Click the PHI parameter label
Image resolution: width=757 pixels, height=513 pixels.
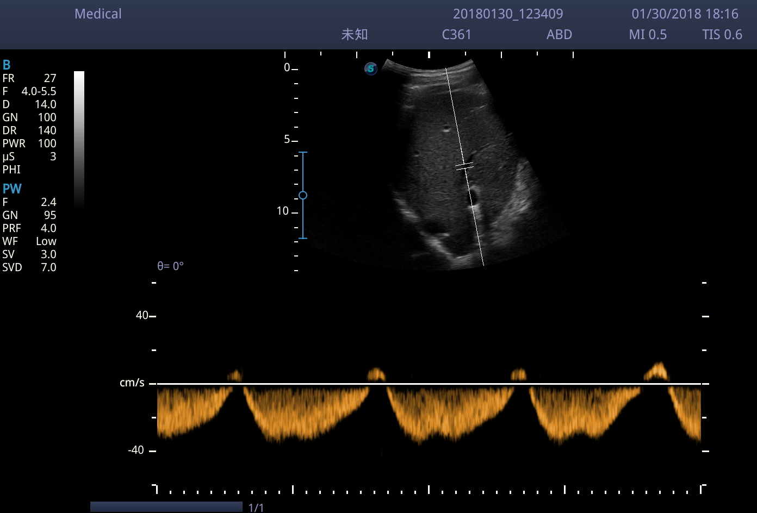[11, 170]
